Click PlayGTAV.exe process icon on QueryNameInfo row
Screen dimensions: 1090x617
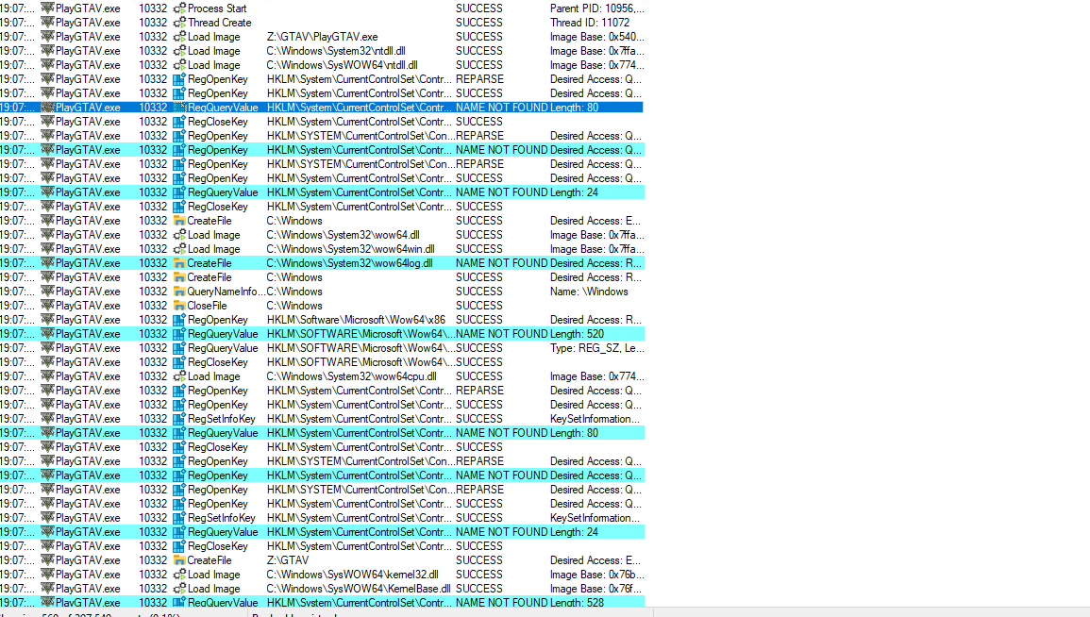tap(47, 292)
